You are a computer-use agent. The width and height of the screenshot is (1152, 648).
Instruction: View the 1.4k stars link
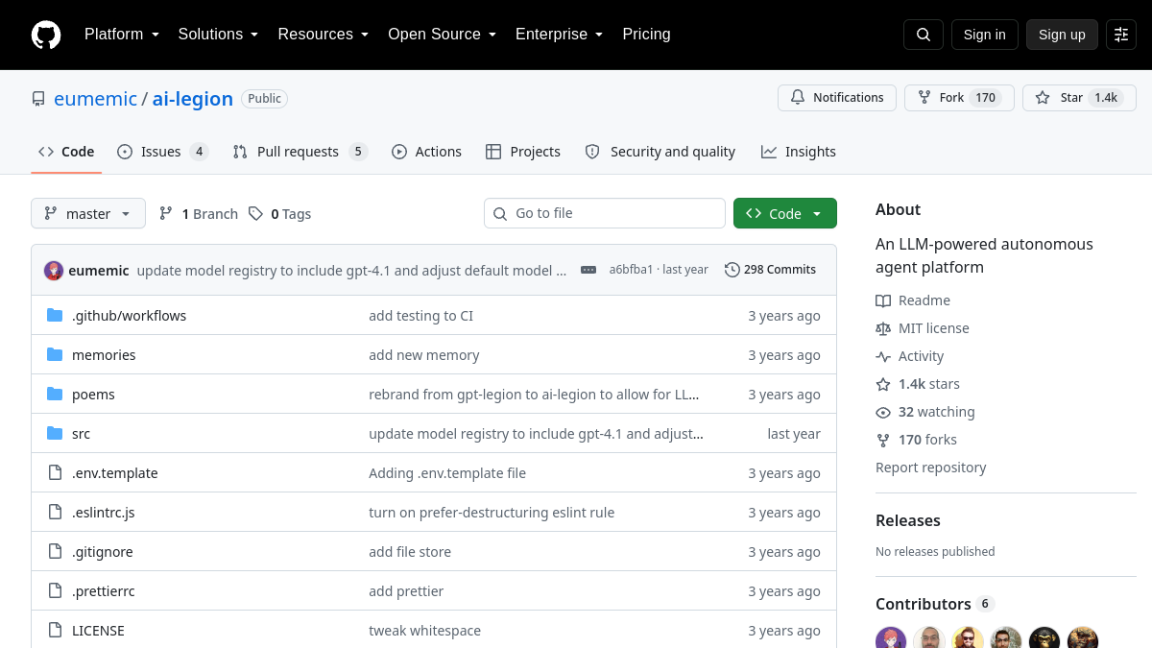918,384
